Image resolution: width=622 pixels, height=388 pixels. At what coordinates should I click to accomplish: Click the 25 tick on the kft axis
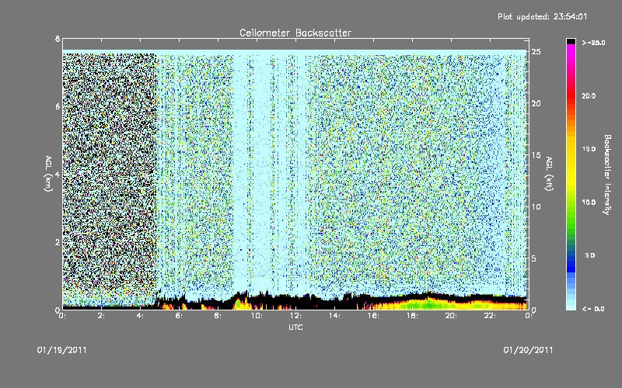(536, 52)
